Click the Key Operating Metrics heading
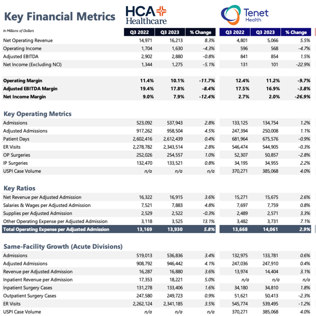This screenshot has height=316, width=316. pyautogui.click(x=37, y=114)
